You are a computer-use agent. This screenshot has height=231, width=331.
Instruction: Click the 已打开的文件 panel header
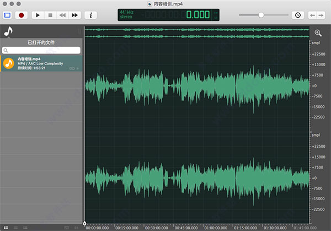coord(41,42)
